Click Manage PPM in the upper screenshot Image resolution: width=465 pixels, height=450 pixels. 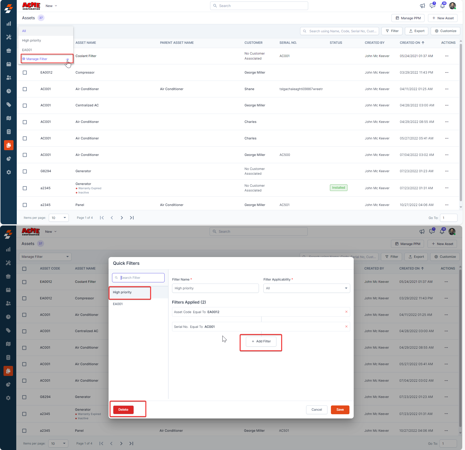(x=408, y=18)
